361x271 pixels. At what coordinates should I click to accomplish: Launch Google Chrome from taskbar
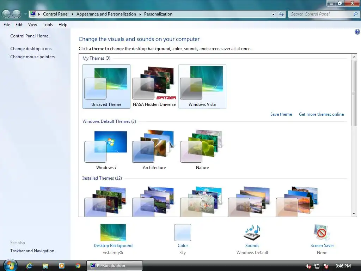point(78,266)
